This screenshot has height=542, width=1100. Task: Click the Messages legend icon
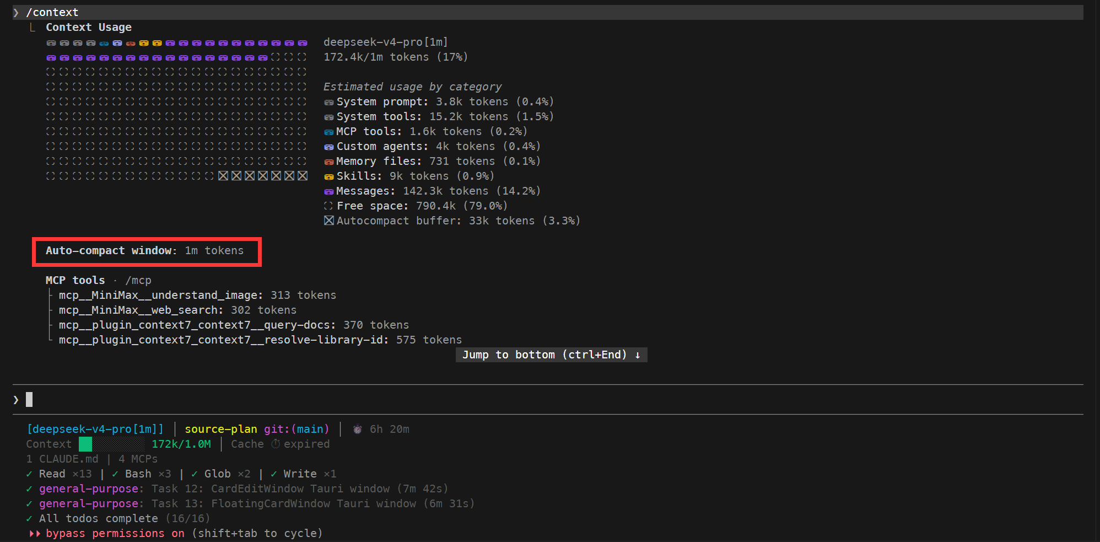pos(329,191)
